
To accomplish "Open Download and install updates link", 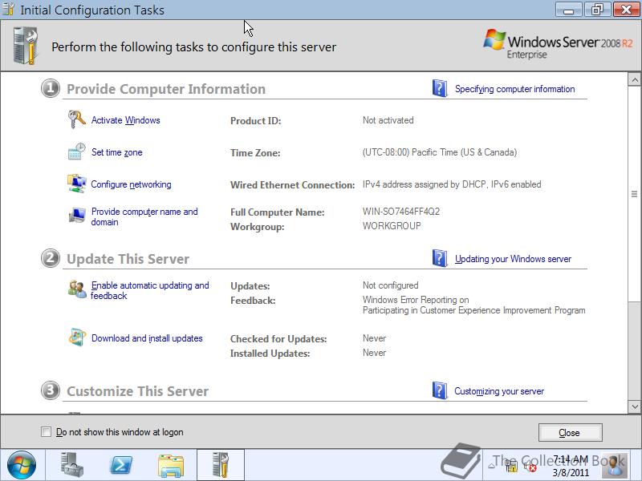I will point(147,338).
